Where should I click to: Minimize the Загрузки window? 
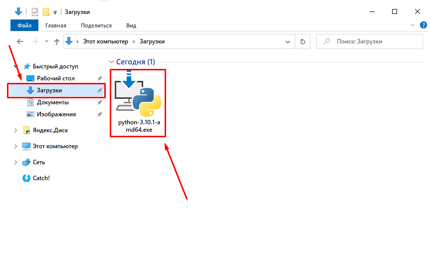pos(372,11)
